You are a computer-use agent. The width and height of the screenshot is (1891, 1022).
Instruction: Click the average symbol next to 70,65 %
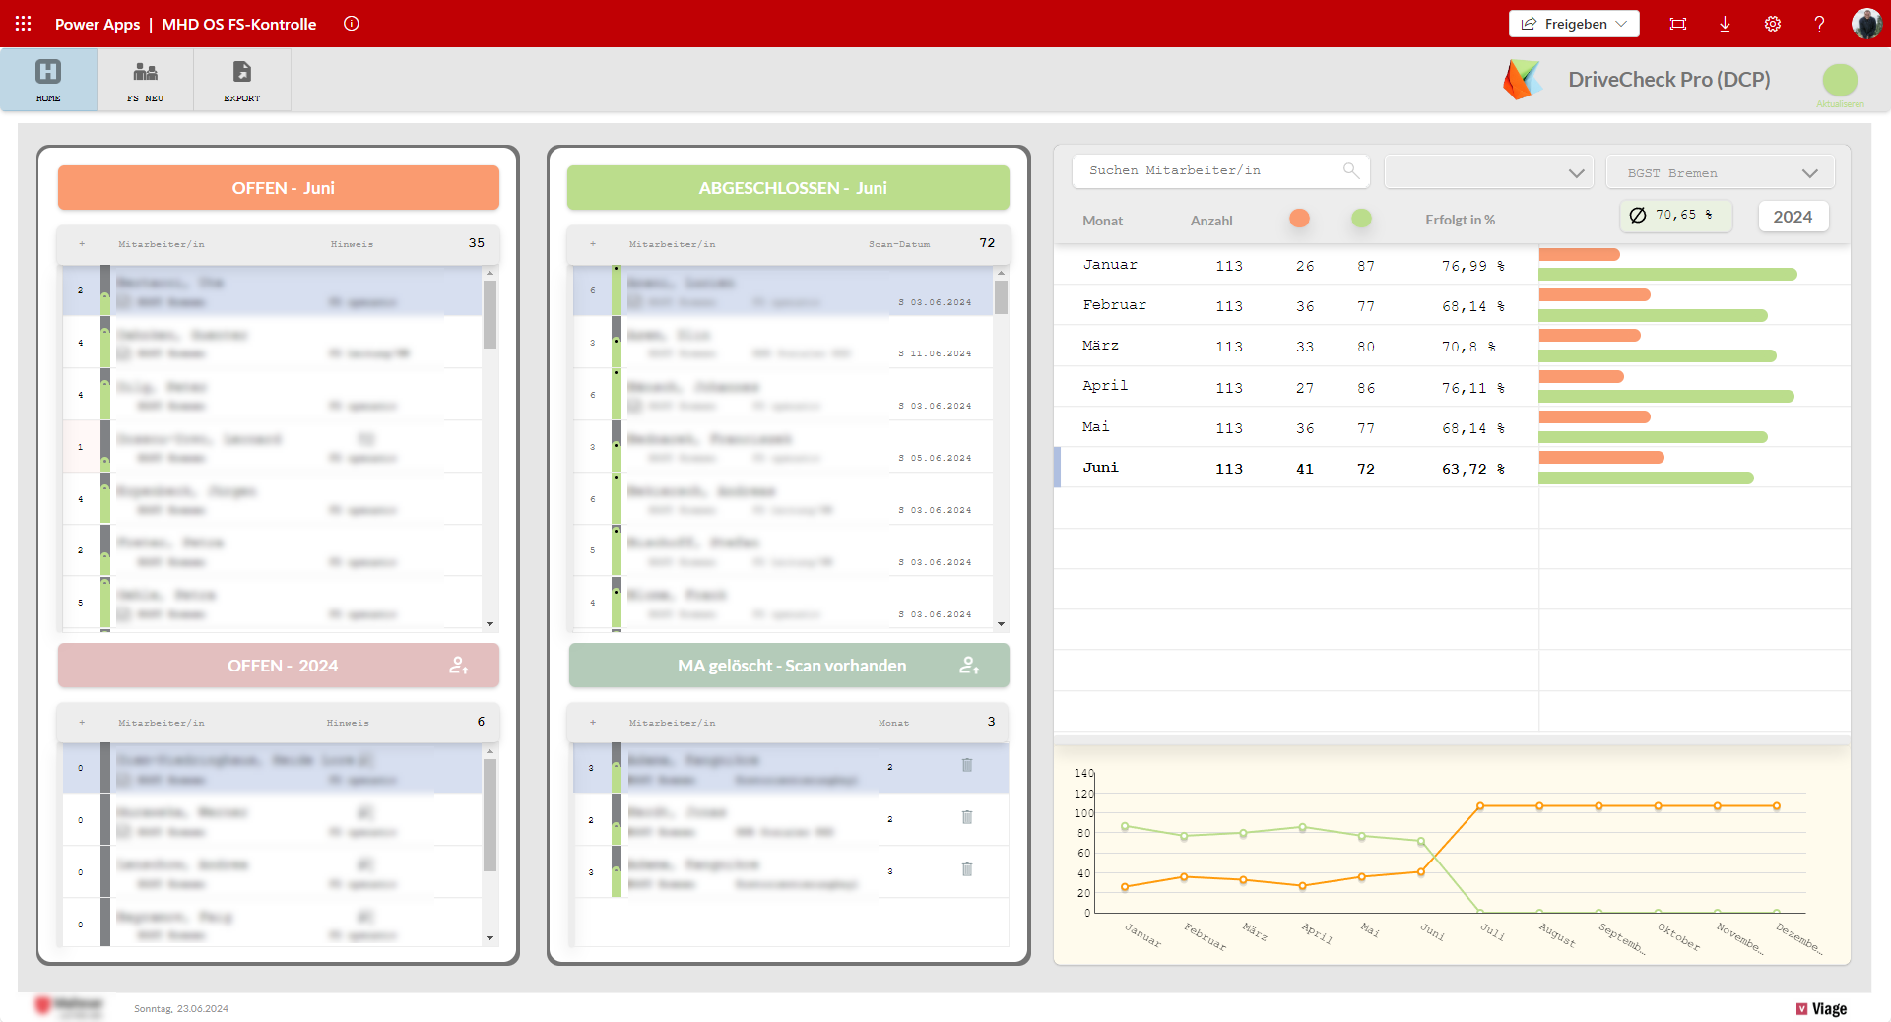[1638, 215]
